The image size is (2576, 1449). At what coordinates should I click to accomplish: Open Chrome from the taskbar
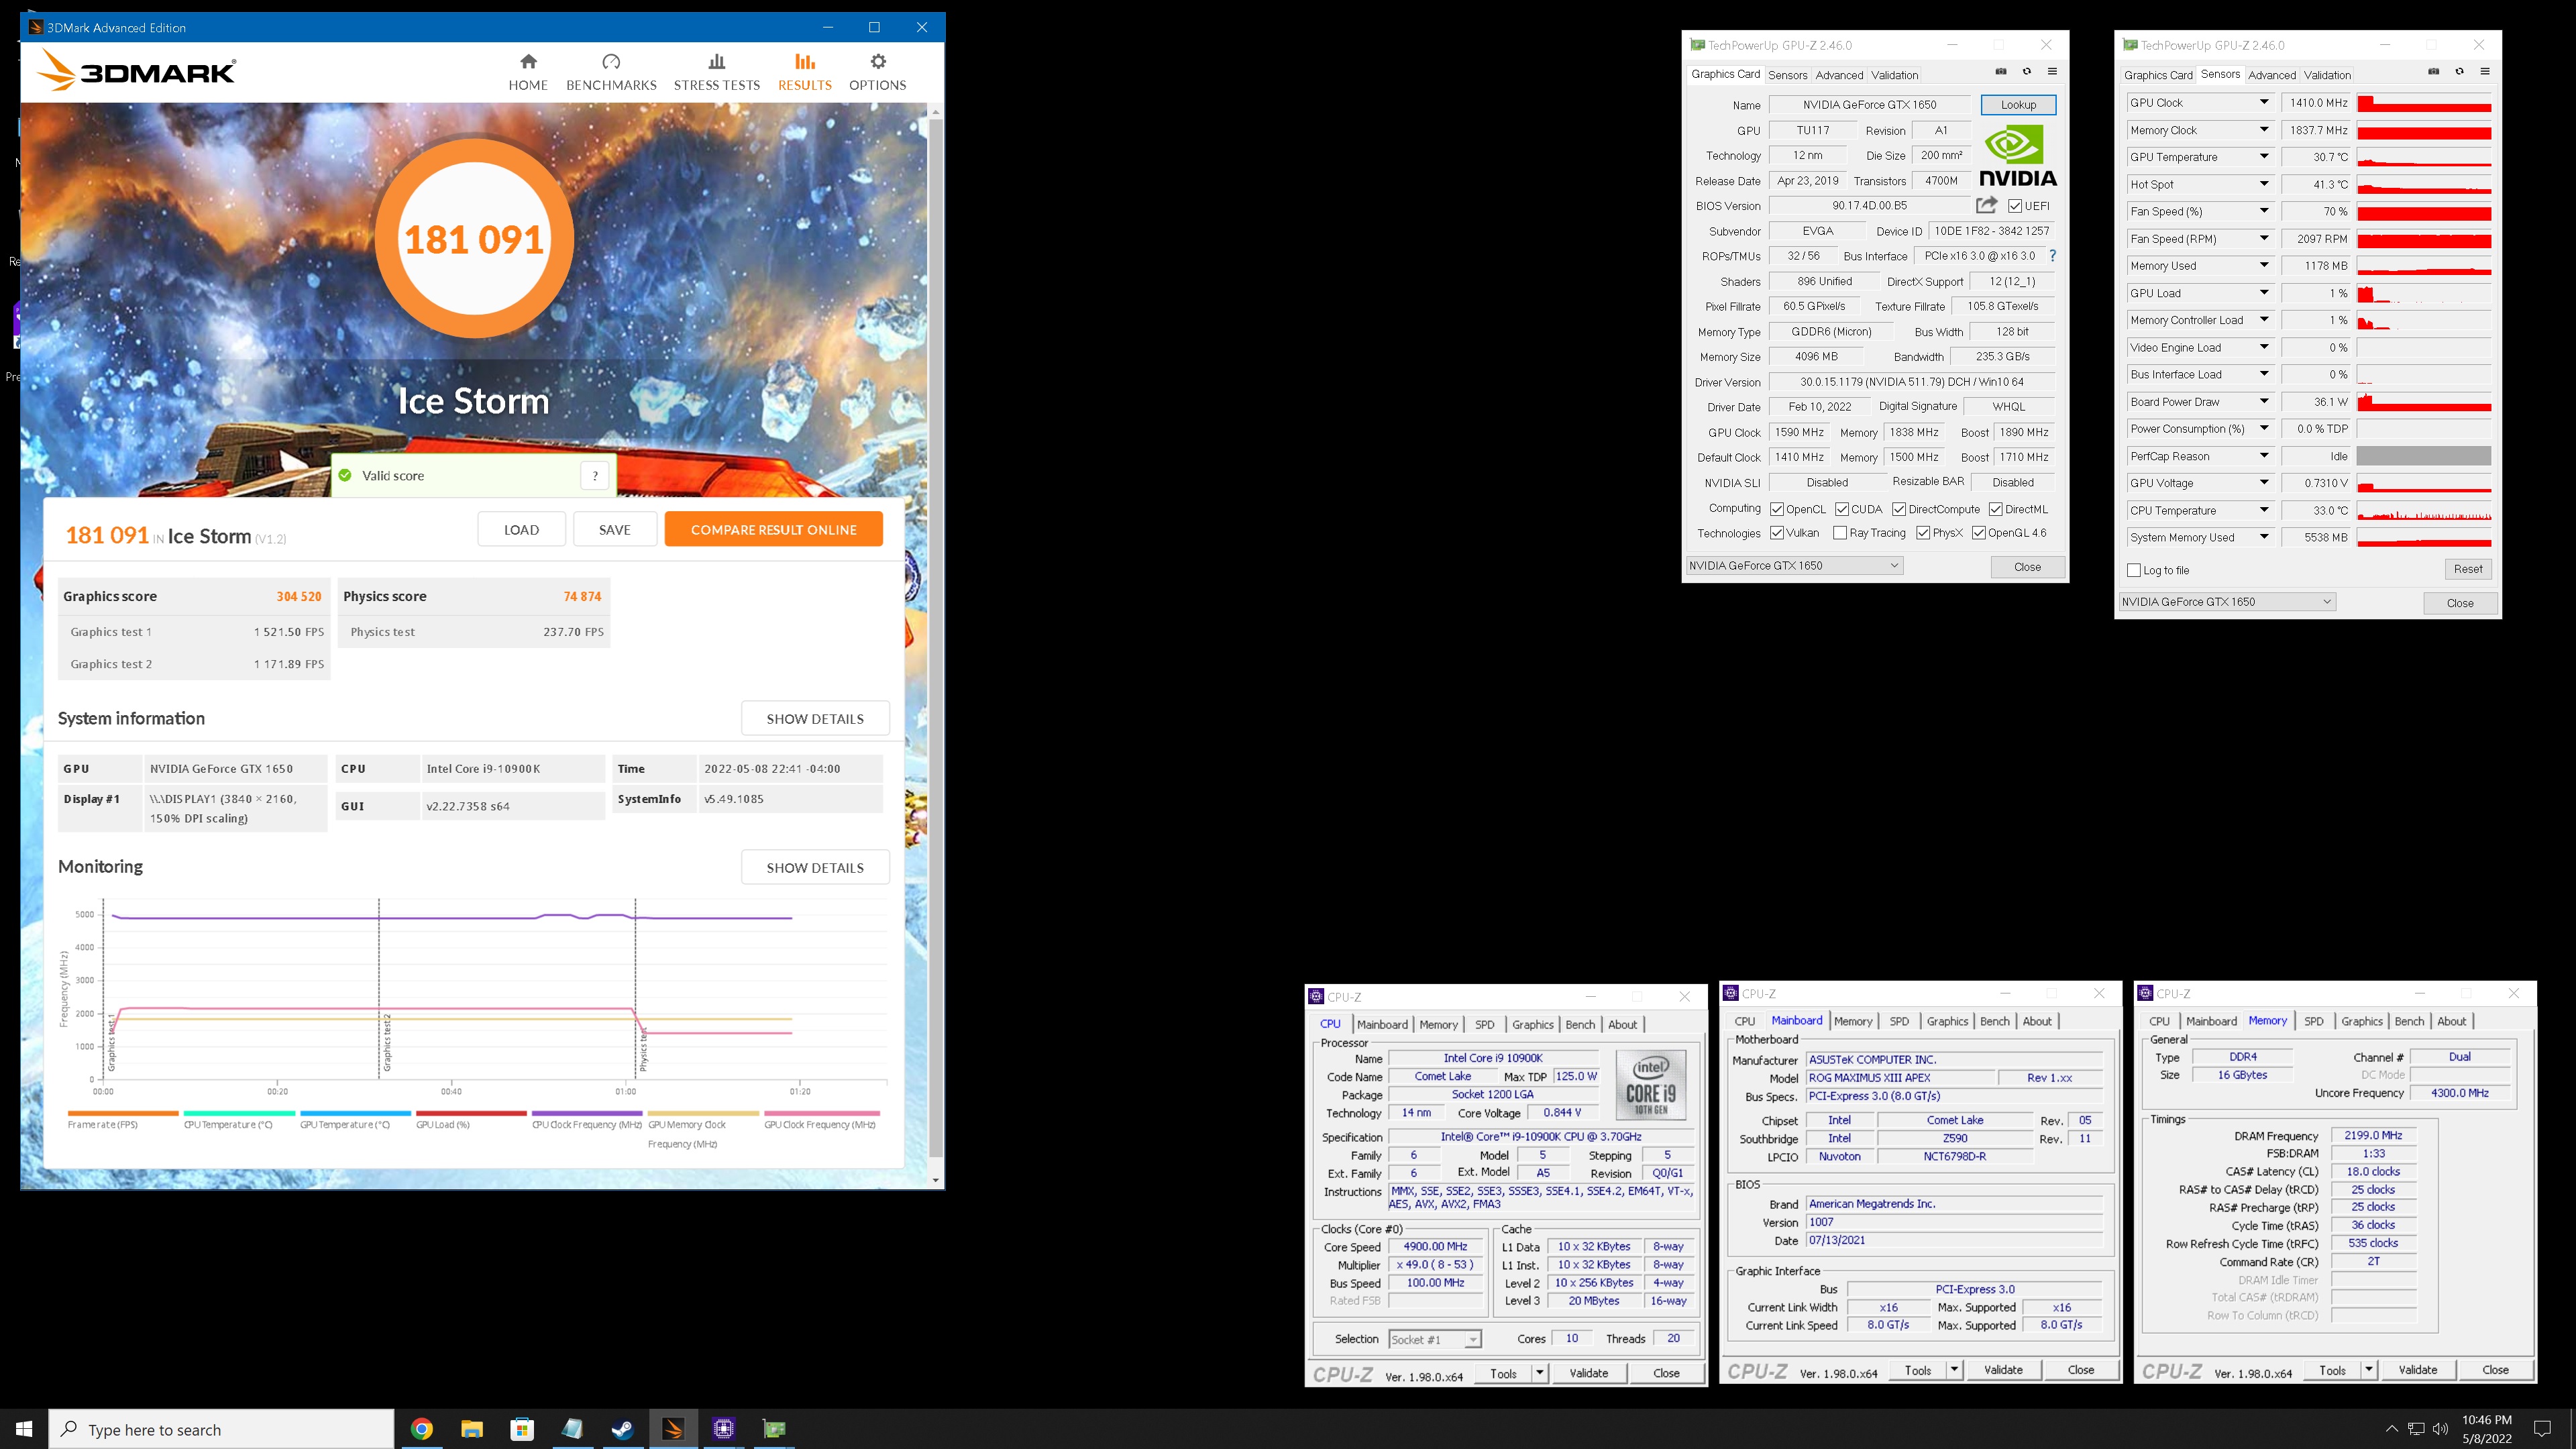pos(421,1429)
